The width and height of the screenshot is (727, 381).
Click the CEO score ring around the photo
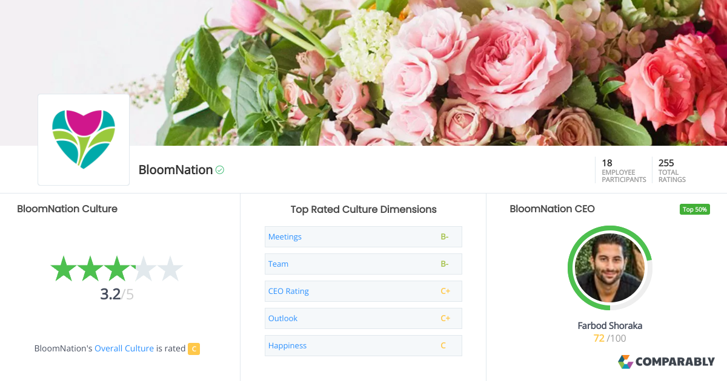pos(609,229)
